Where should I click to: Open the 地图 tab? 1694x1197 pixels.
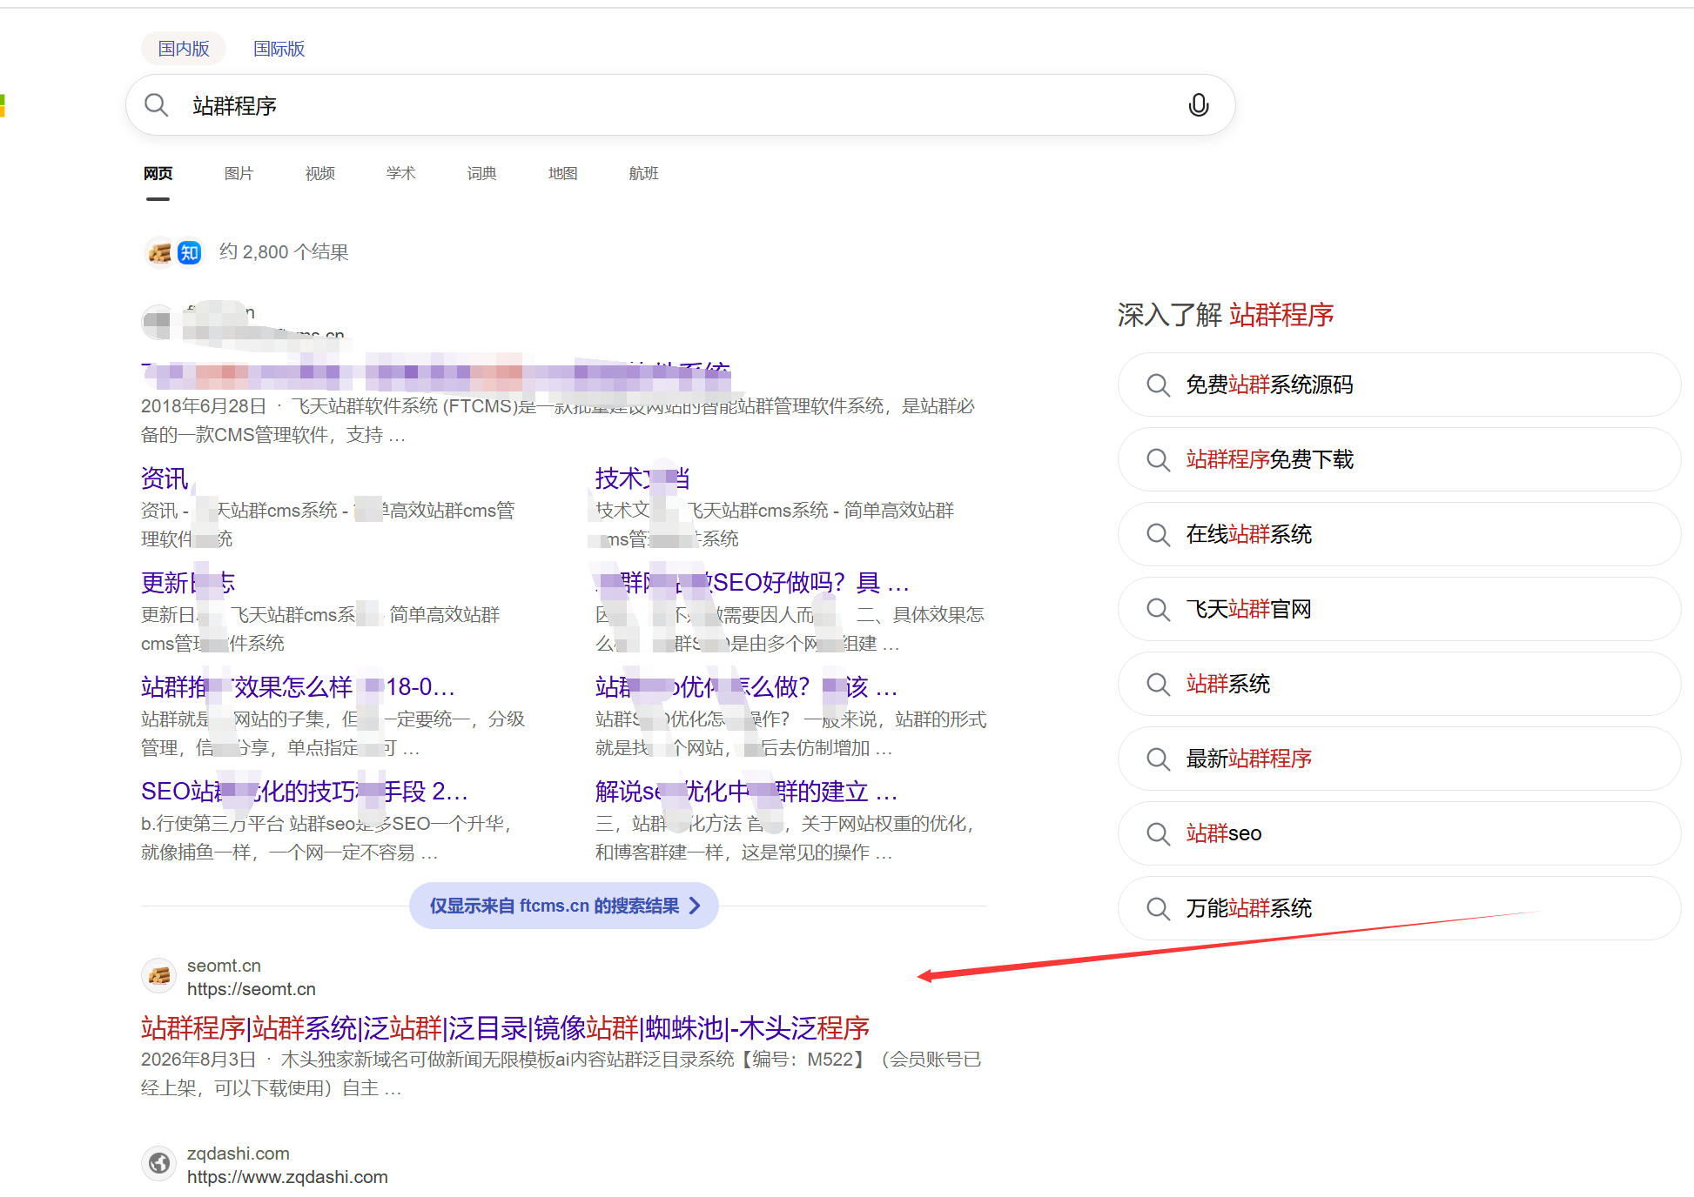pyautogui.click(x=562, y=174)
